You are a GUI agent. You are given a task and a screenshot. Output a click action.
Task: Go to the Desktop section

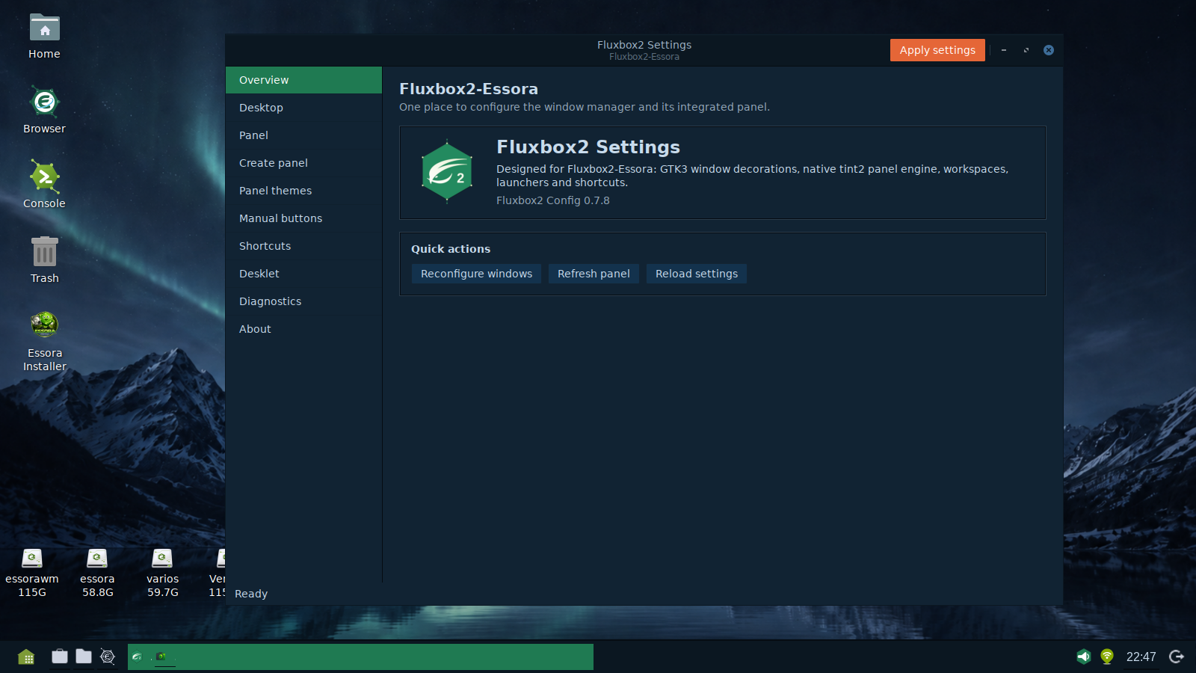point(303,108)
